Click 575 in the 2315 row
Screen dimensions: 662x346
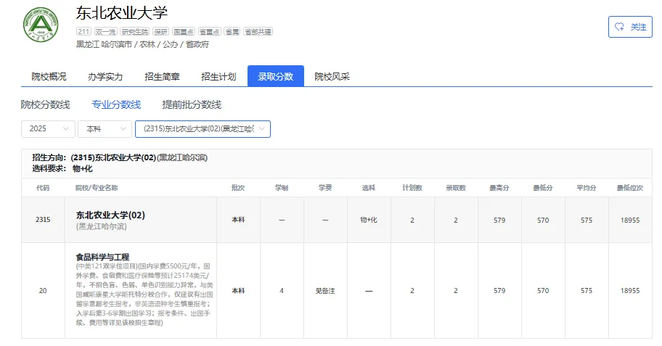[x=587, y=221]
